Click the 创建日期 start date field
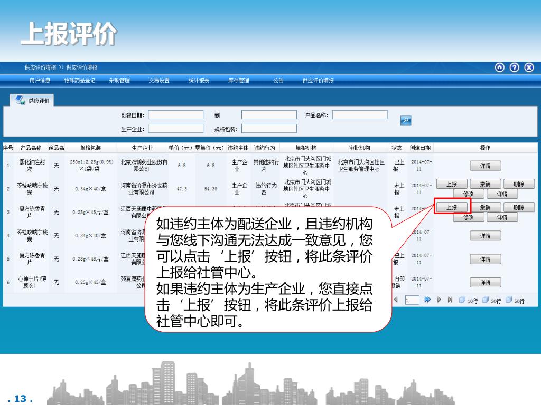Screen dimensions: 541x405 (175, 114)
